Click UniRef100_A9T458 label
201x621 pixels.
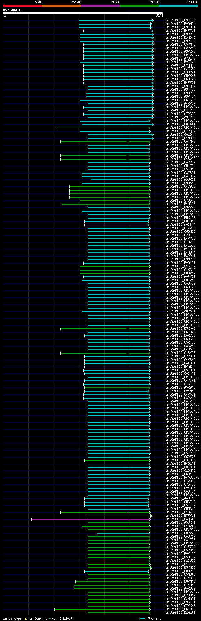coord(180,89)
